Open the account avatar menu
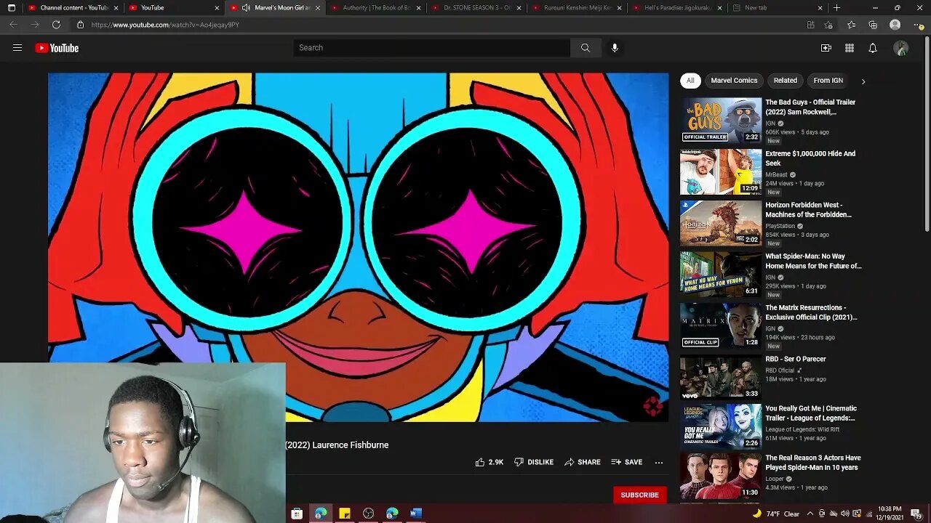 tap(901, 48)
